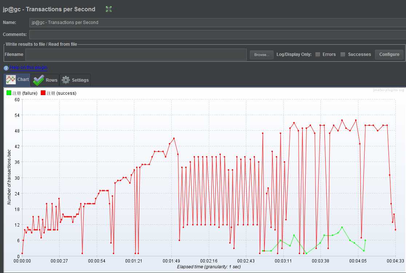Click the green expand icon beside the title
Viewport: 406px width, 273px height.
[x=109, y=9]
